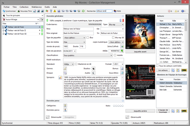Image resolution: width=190 pixels, height=126 pixels.
Task: Click the trash bin toolbar icon
Action: point(51,11)
